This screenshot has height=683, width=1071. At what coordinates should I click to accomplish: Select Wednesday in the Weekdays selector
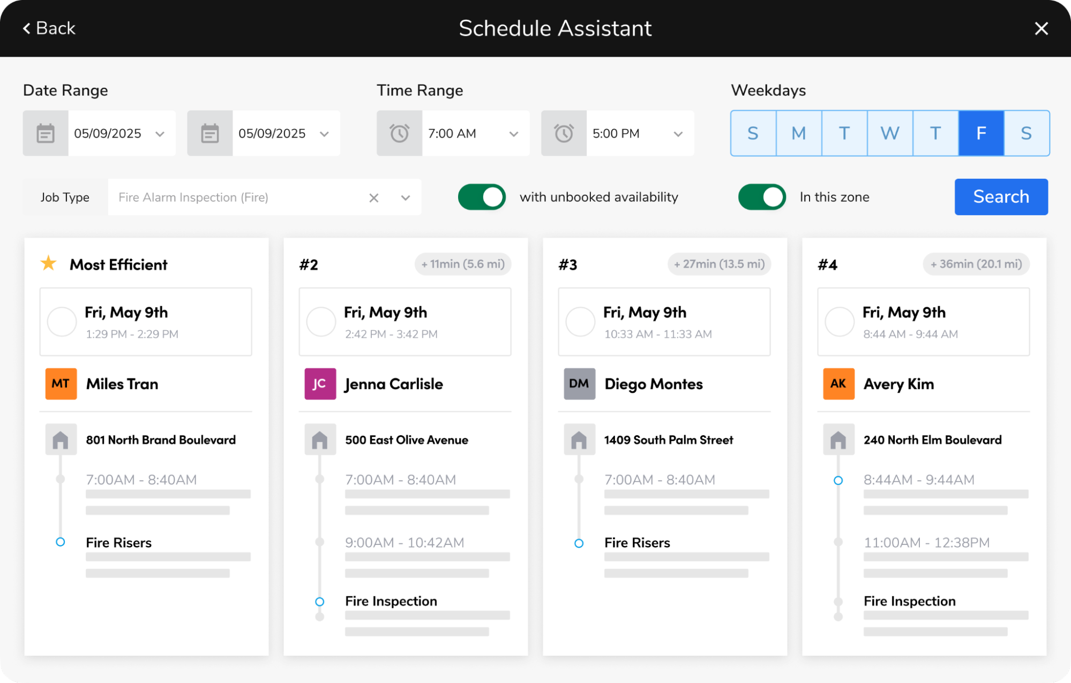tap(889, 133)
